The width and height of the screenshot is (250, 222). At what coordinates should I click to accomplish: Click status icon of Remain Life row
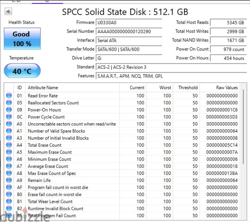[x=9, y=180]
